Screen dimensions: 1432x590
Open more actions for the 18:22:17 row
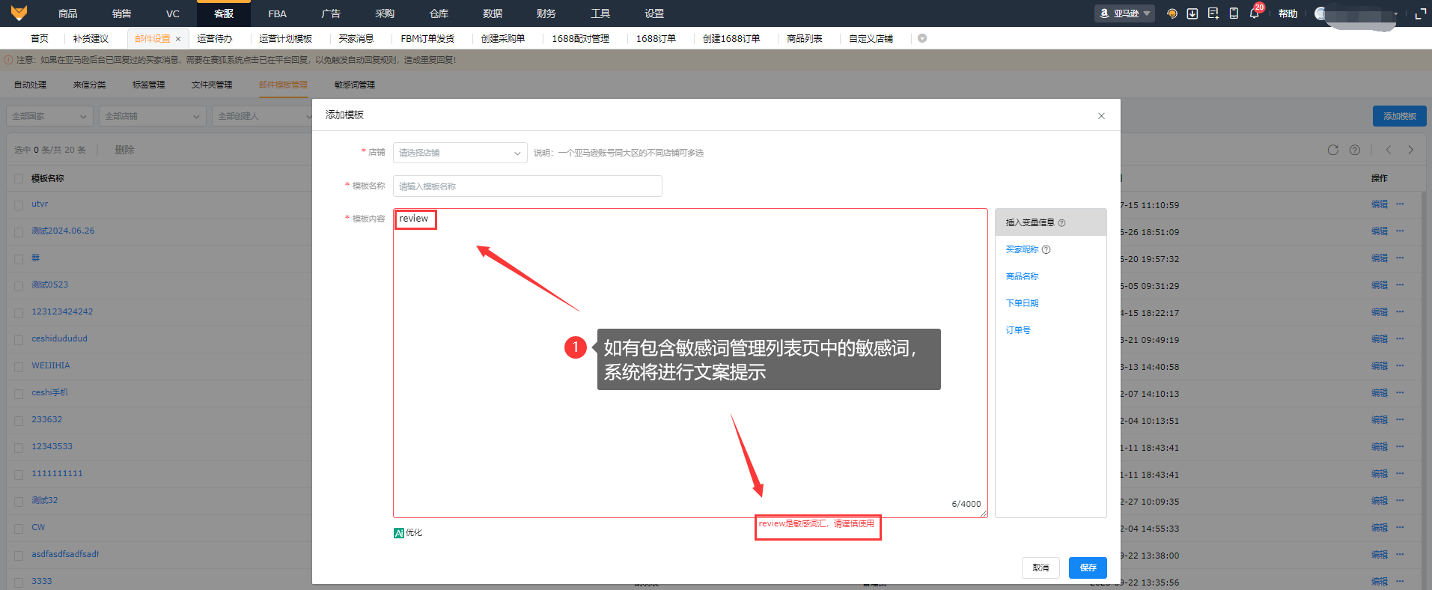click(x=1400, y=312)
